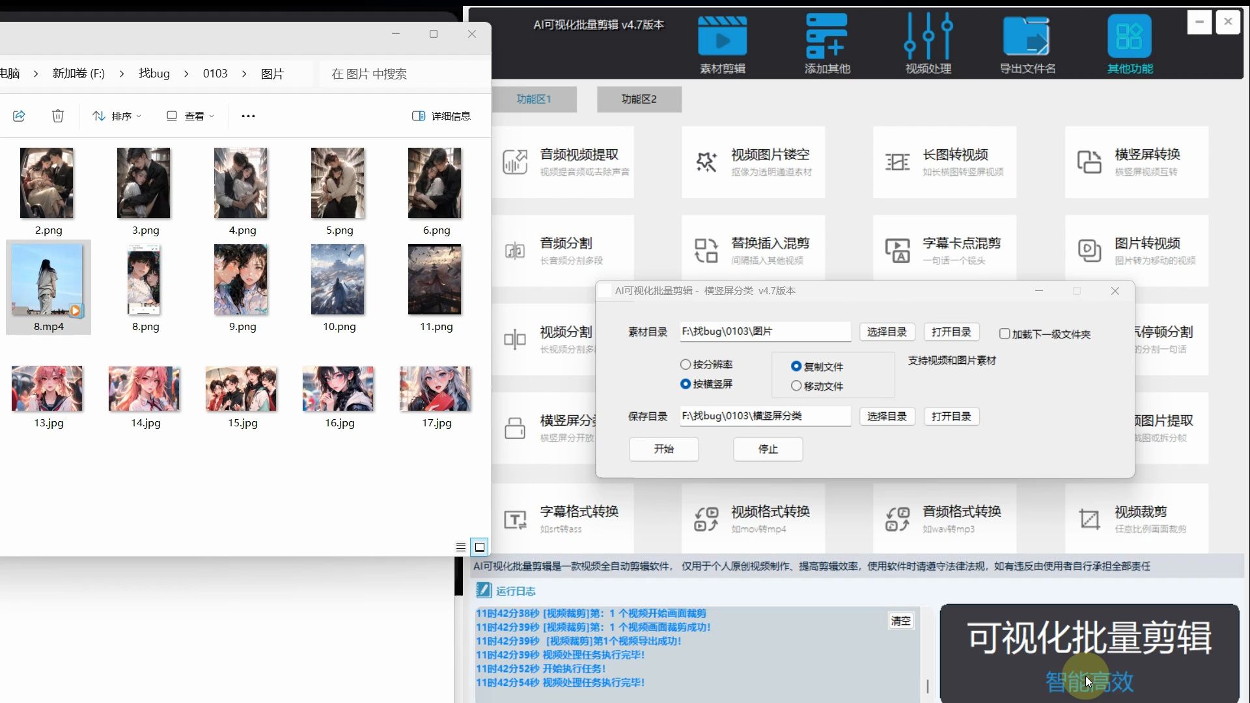
Task: Select the 其他功能 grid icon
Action: [x=1130, y=37]
